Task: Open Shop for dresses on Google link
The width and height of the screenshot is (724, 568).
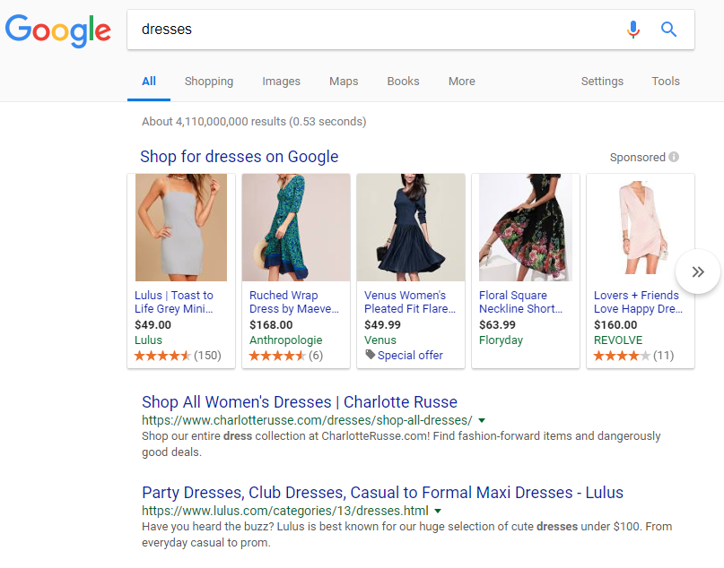Action: click(240, 157)
